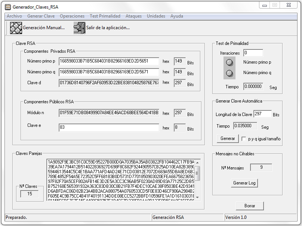Enable the p y q igual tamaño checkbox
The width and height of the screenshot is (302, 226).
244,139
